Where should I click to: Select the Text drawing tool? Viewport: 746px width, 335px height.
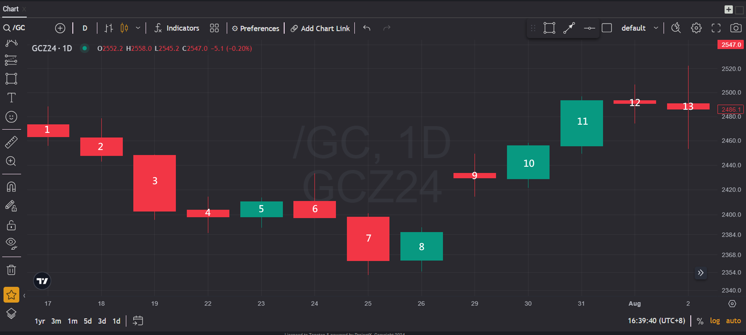click(x=11, y=98)
